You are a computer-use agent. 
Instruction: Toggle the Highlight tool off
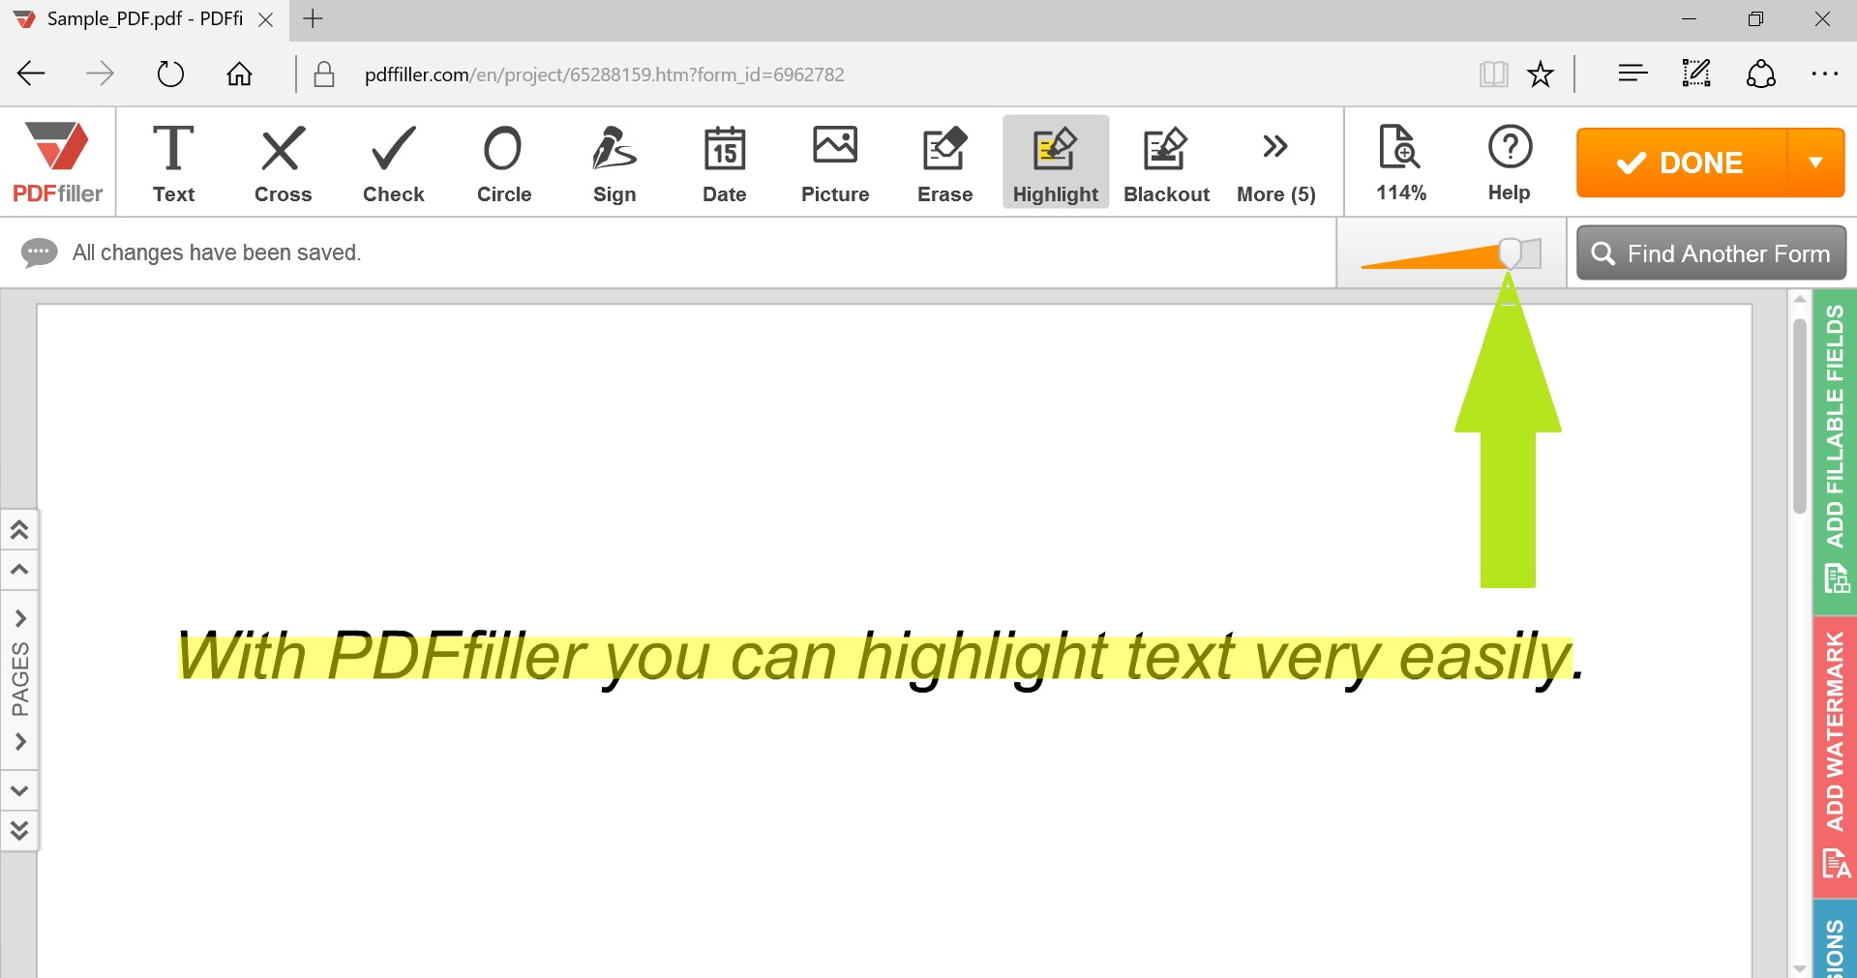[x=1054, y=162]
